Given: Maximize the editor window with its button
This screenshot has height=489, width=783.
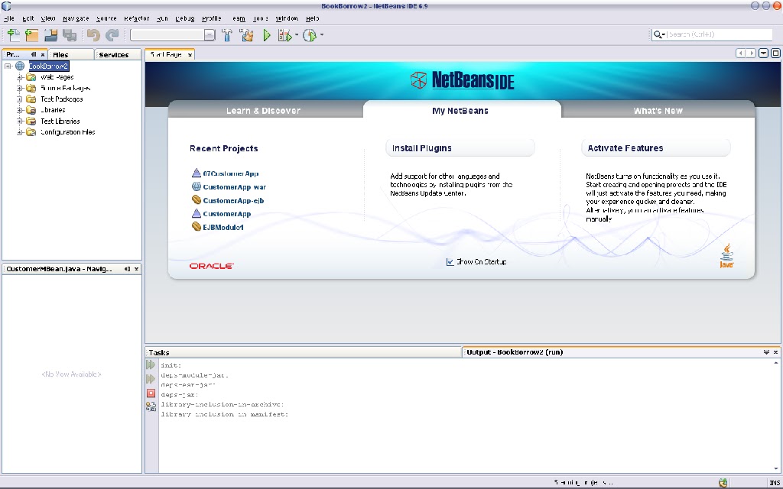Looking at the screenshot, I should (775, 53).
